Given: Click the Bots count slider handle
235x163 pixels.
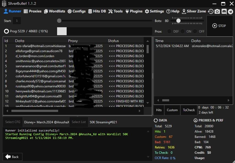Looking at the screenshot, I should point(178,21).
